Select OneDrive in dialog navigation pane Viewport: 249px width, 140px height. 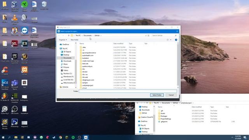(65, 44)
